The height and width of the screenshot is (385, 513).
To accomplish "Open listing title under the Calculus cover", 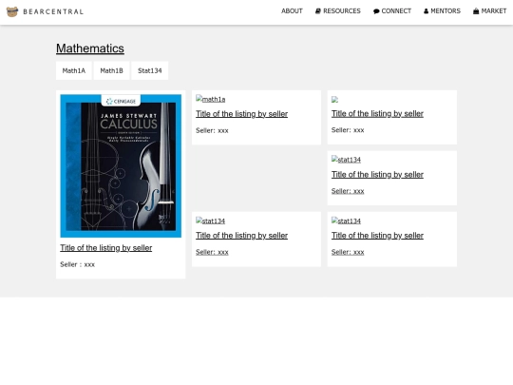I will 106,248.
